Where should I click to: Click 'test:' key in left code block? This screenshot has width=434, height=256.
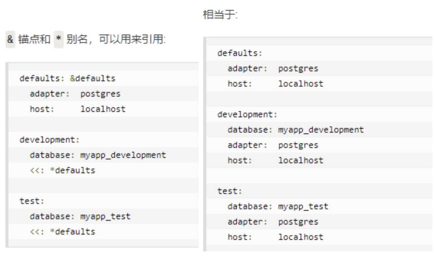(32, 201)
